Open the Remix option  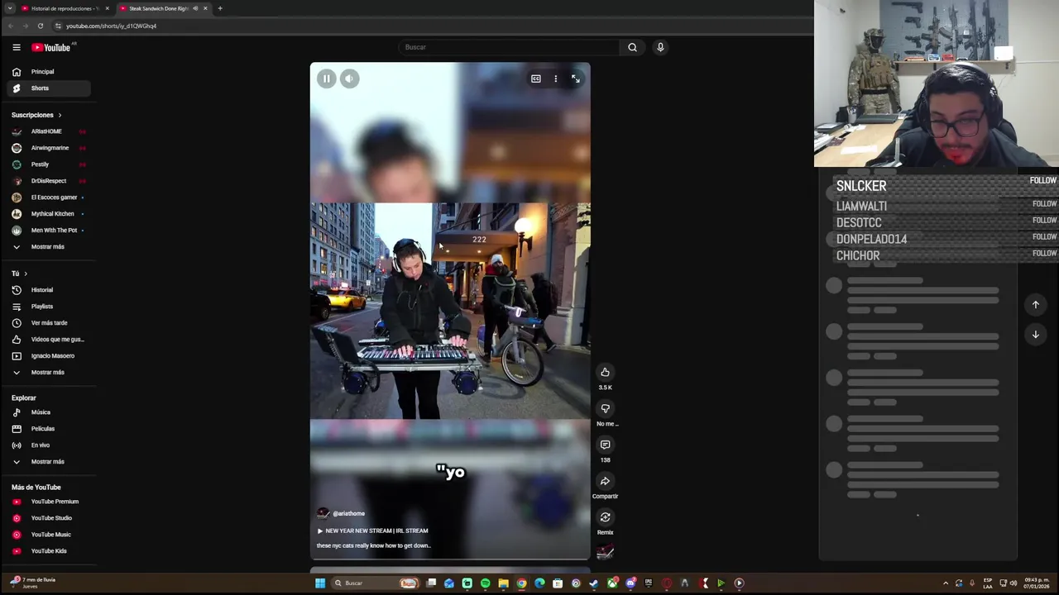point(605,517)
